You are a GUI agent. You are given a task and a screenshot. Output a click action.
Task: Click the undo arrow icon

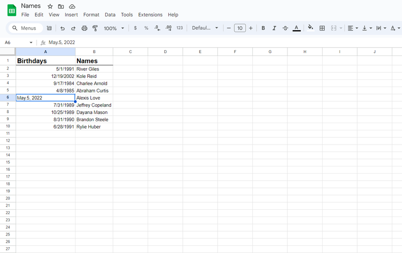pyautogui.click(x=62, y=28)
